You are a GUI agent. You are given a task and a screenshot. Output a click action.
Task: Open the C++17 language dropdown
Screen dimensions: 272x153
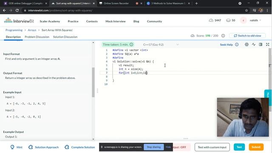[x=161, y=45]
